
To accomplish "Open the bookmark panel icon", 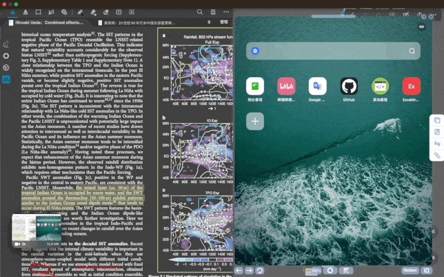I will click(x=213, y=12).
